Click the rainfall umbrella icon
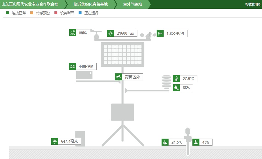Image resolution: width=262 pixels, height=159 pixels. 54,142
